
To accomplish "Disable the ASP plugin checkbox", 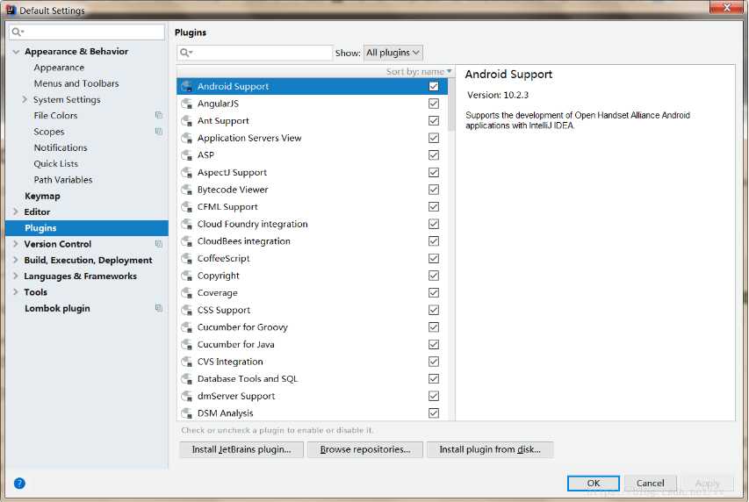I will click(434, 155).
